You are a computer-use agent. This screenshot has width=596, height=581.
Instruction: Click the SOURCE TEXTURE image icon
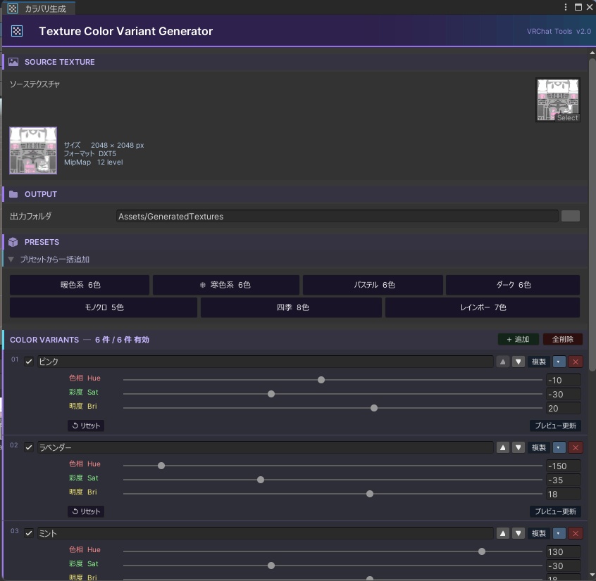click(x=13, y=62)
